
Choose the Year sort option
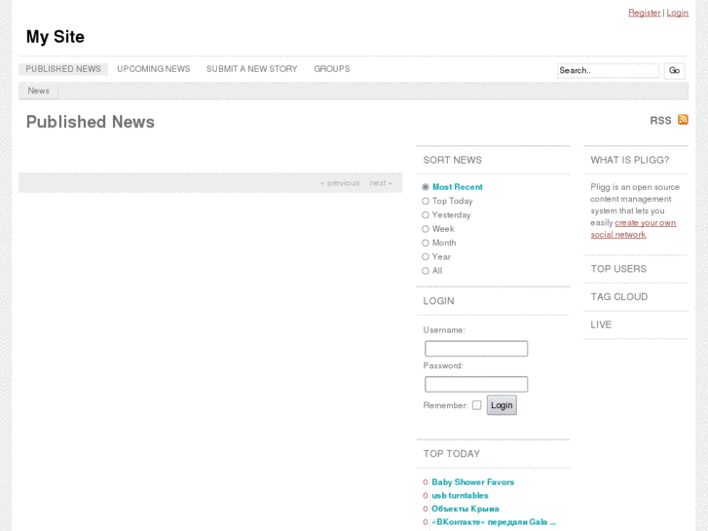tap(426, 257)
